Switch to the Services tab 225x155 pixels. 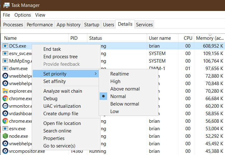[144, 25]
